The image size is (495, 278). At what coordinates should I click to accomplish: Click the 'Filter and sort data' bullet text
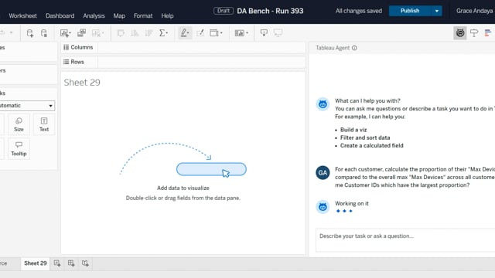click(365, 137)
